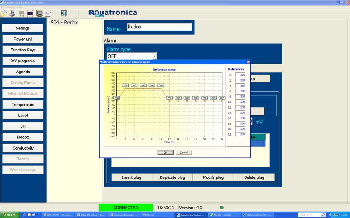Click the grey connect device toolbar icon
The image size is (350, 218).
click(x=21, y=14)
